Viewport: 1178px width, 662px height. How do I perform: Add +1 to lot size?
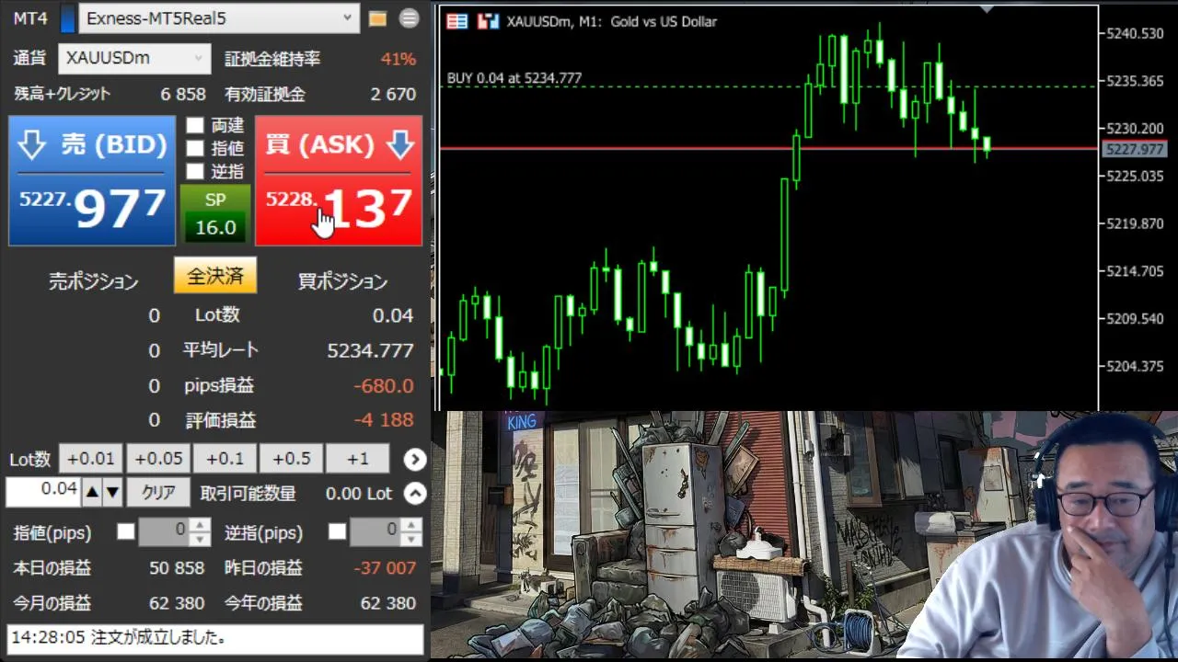pyautogui.click(x=358, y=459)
